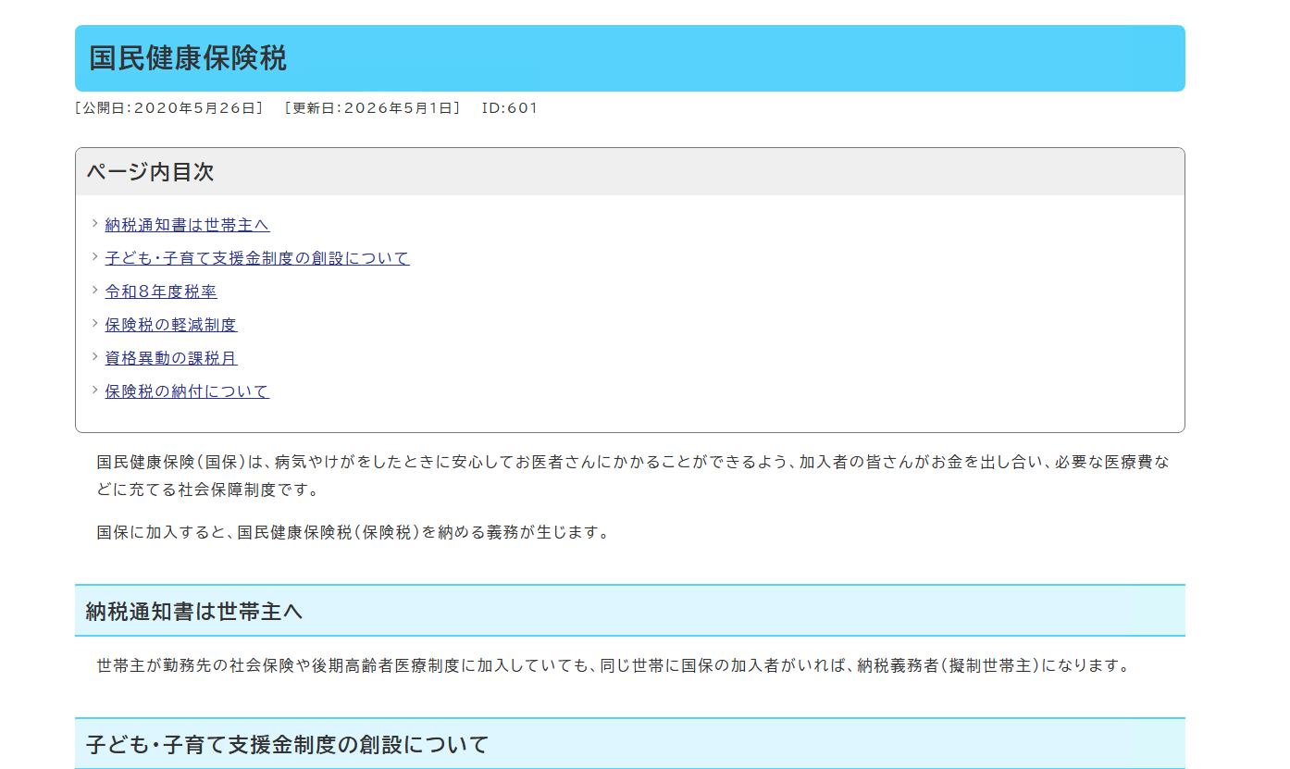Click the ID:601 label
The height and width of the screenshot is (769, 1290).
[x=509, y=108]
